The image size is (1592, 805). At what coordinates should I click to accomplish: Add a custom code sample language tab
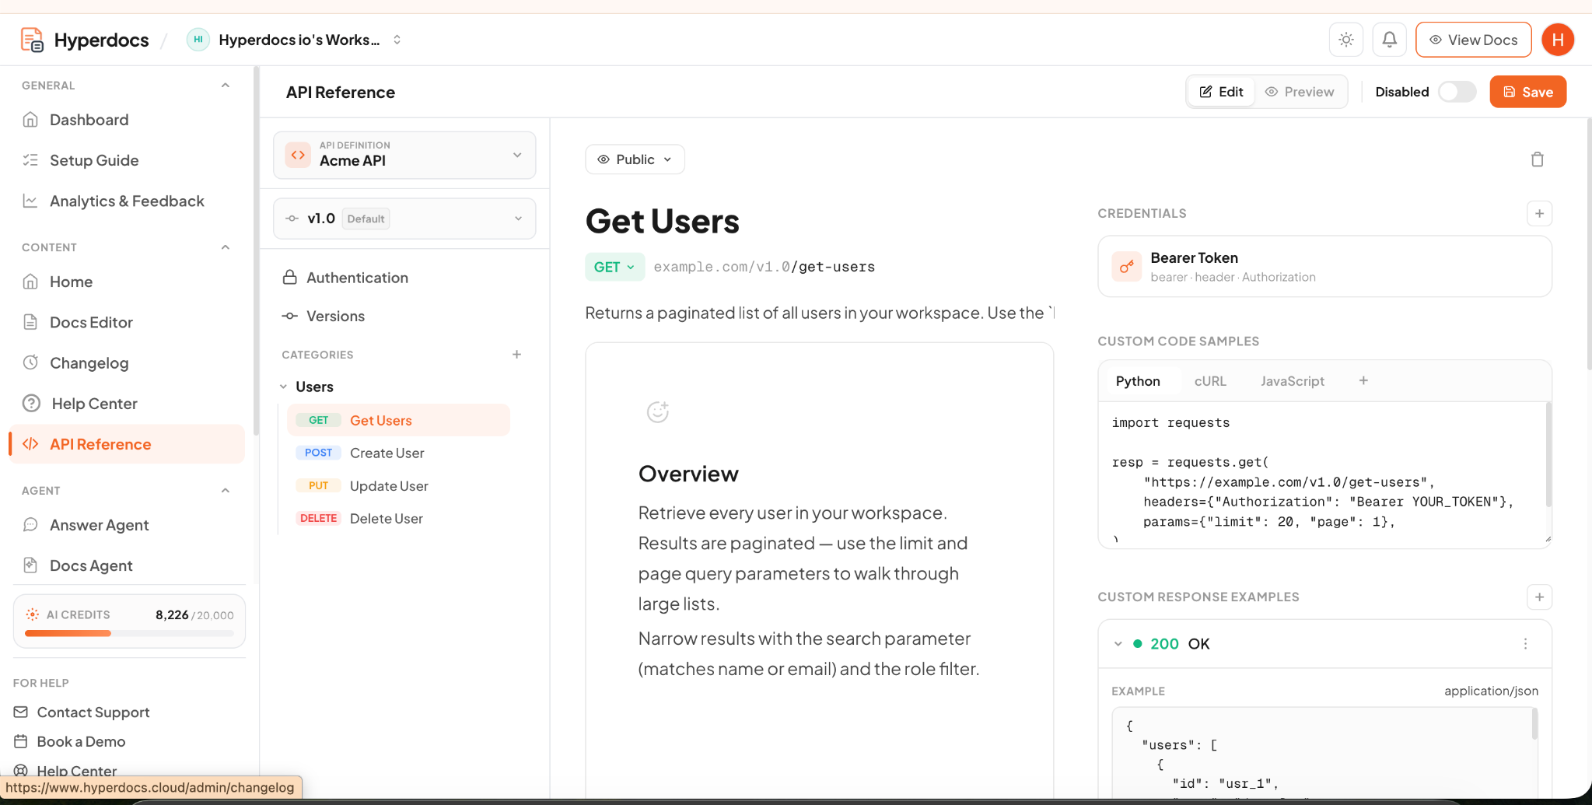click(1363, 380)
